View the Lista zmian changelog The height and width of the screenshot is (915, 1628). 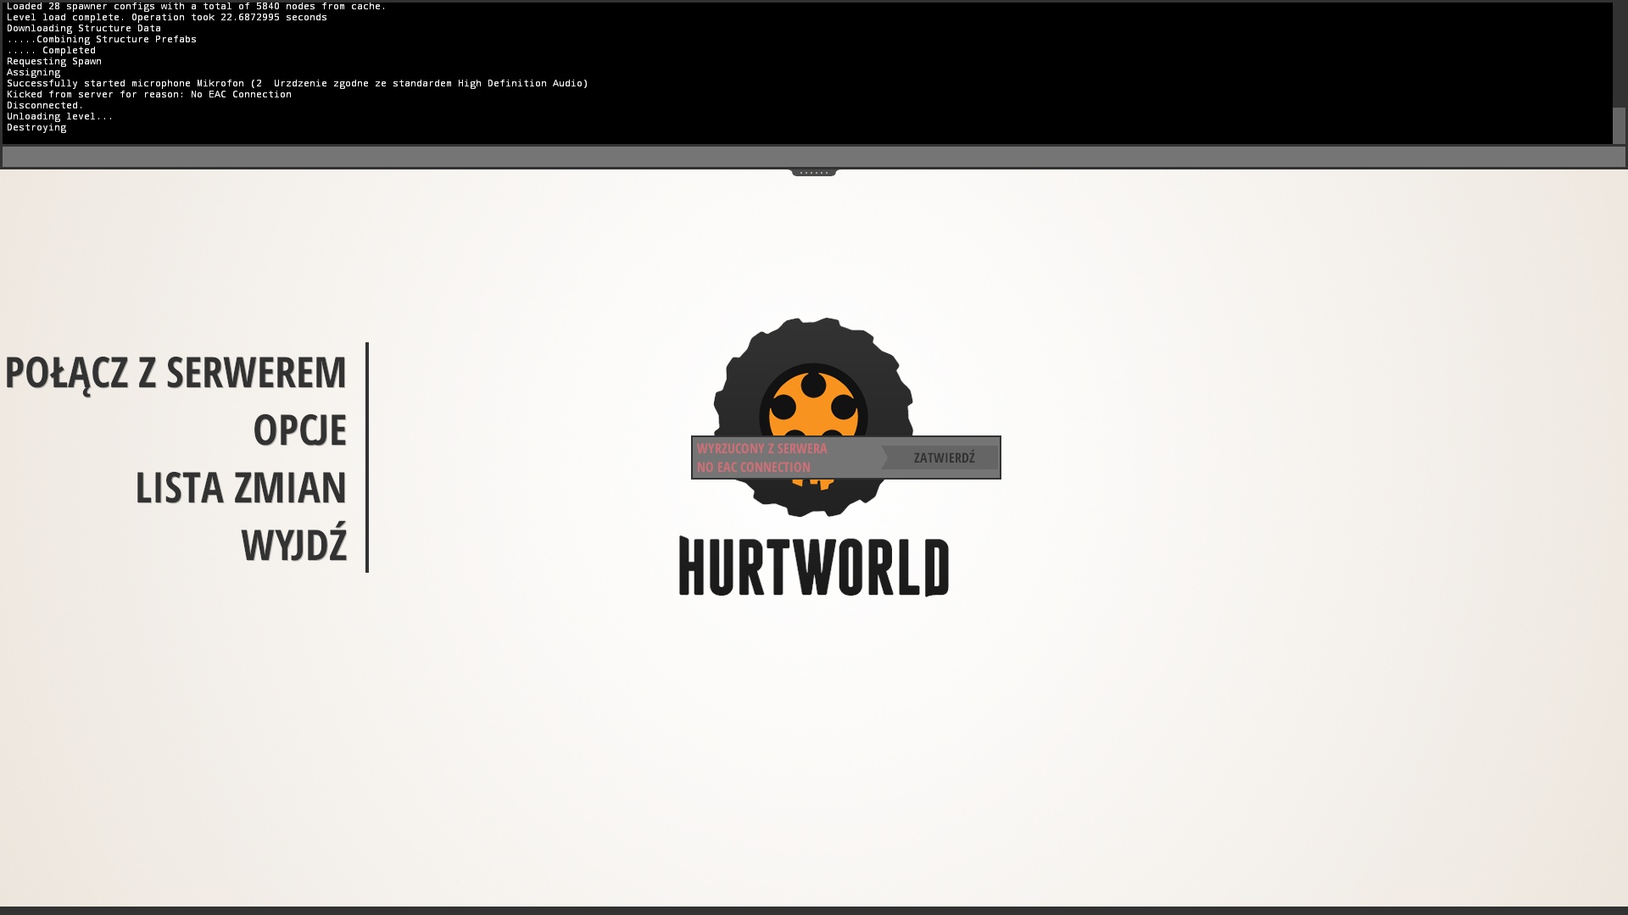pos(241,487)
